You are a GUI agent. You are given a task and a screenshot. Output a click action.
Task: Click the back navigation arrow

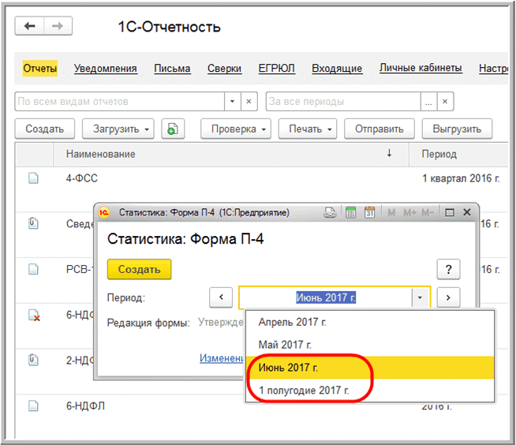pos(31,27)
